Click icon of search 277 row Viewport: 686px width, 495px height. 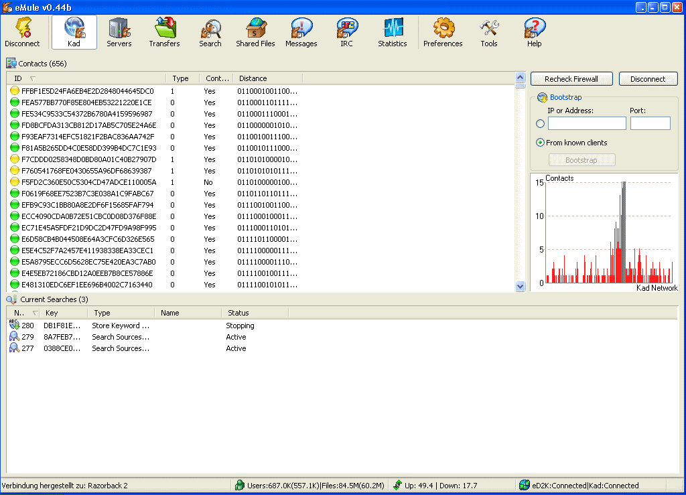[14, 348]
